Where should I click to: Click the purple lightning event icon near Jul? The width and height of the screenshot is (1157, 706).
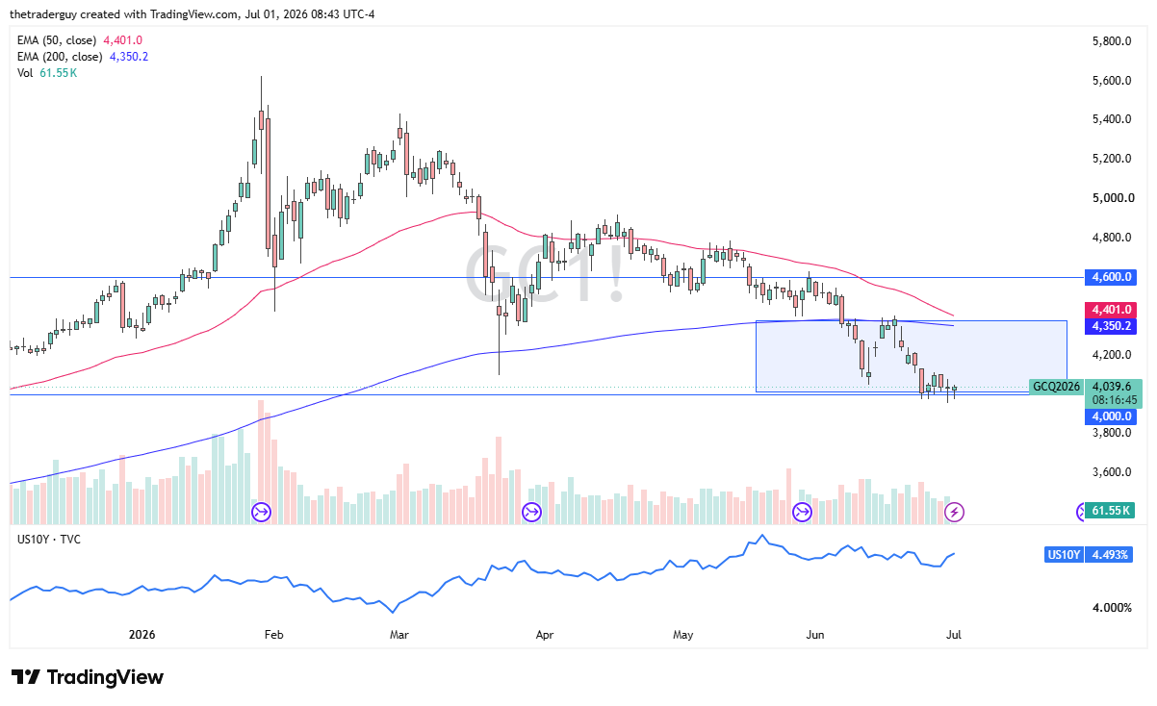(954, 512)
